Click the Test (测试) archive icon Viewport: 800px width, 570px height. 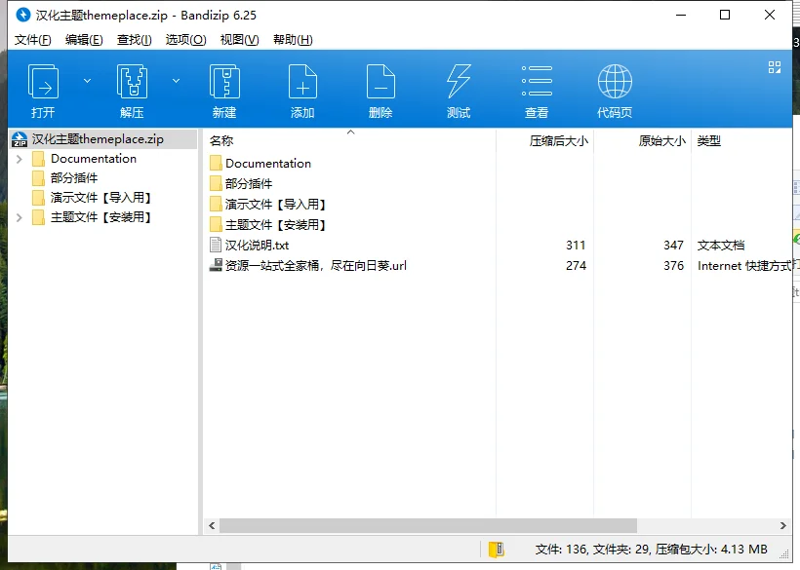(x=459, y=82)
